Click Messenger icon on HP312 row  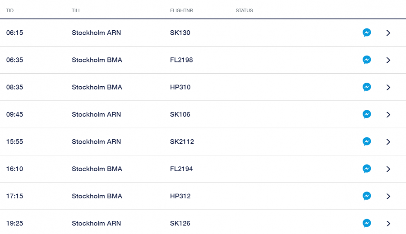point(367,196)
